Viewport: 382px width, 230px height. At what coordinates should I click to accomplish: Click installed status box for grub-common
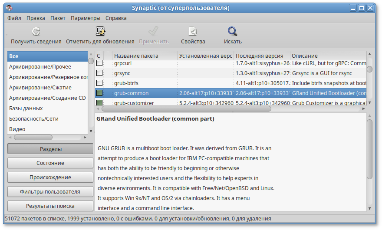(x=99, y=93)
